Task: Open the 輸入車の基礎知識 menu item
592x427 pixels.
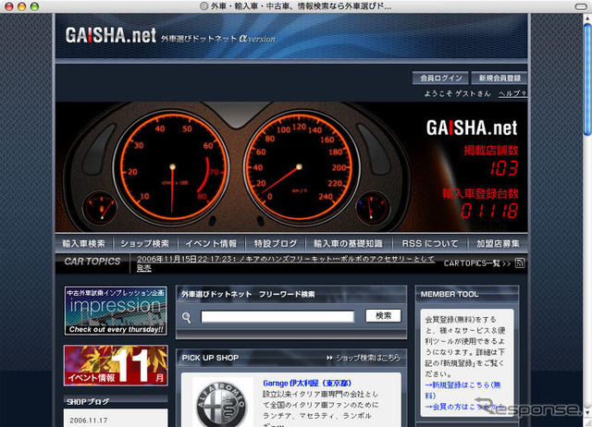Action: [348, 244]
